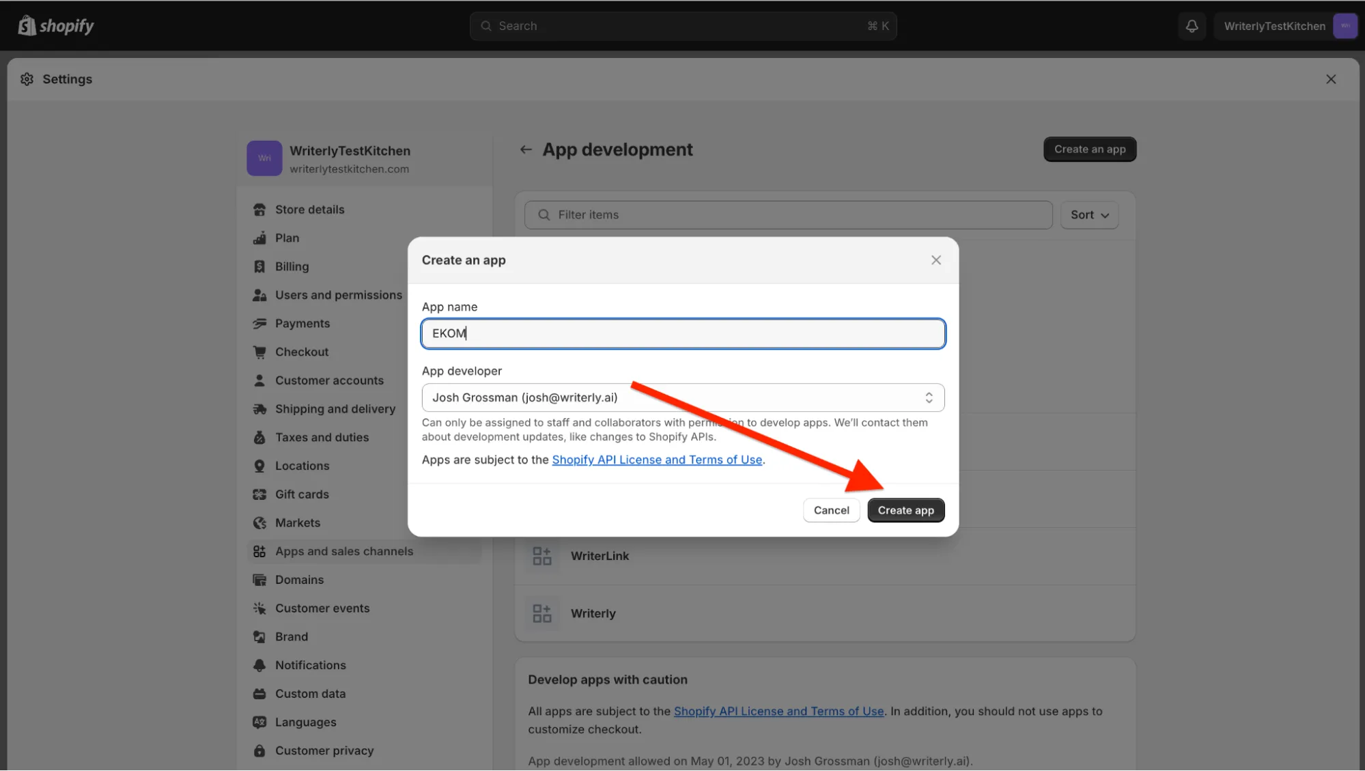Click the App name input field
Image resolution: width=1365 pixels, height=771 pixels.
point(683,334)
